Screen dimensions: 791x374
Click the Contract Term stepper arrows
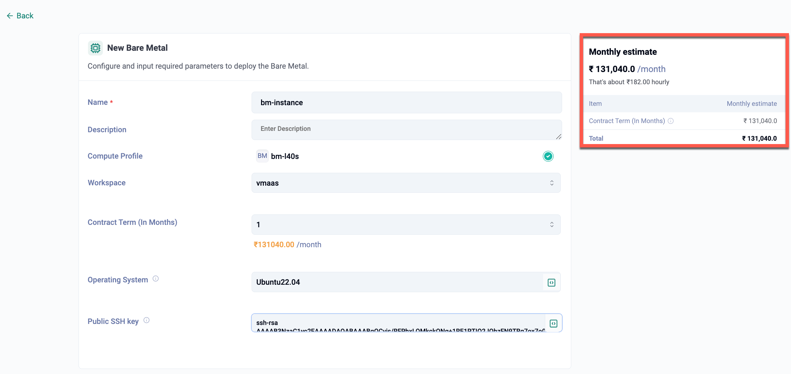coord(552,225)
